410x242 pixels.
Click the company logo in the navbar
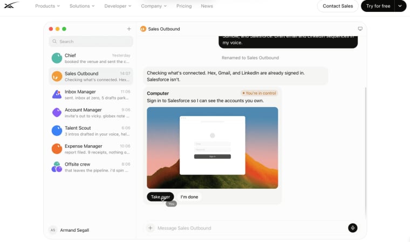coord(11,5)
